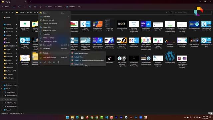Show hidden system tray icons
Screen dimensions: 213x120
(x=185, y=117)
